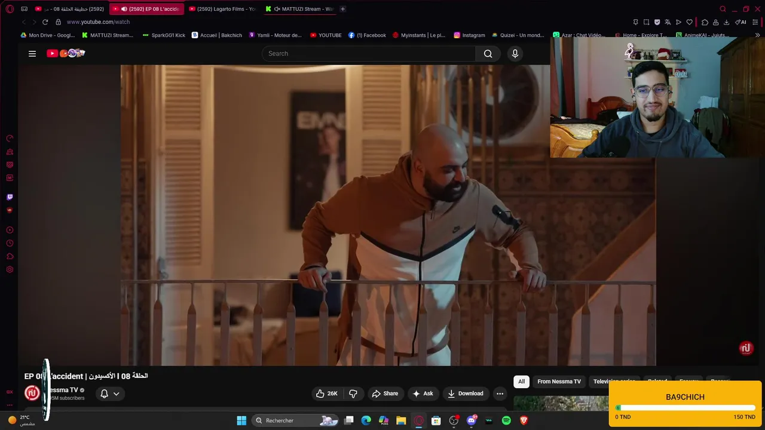Open File Explorer from the taskbar
This screenshot has width=765, height=430.
coord(401,420)
